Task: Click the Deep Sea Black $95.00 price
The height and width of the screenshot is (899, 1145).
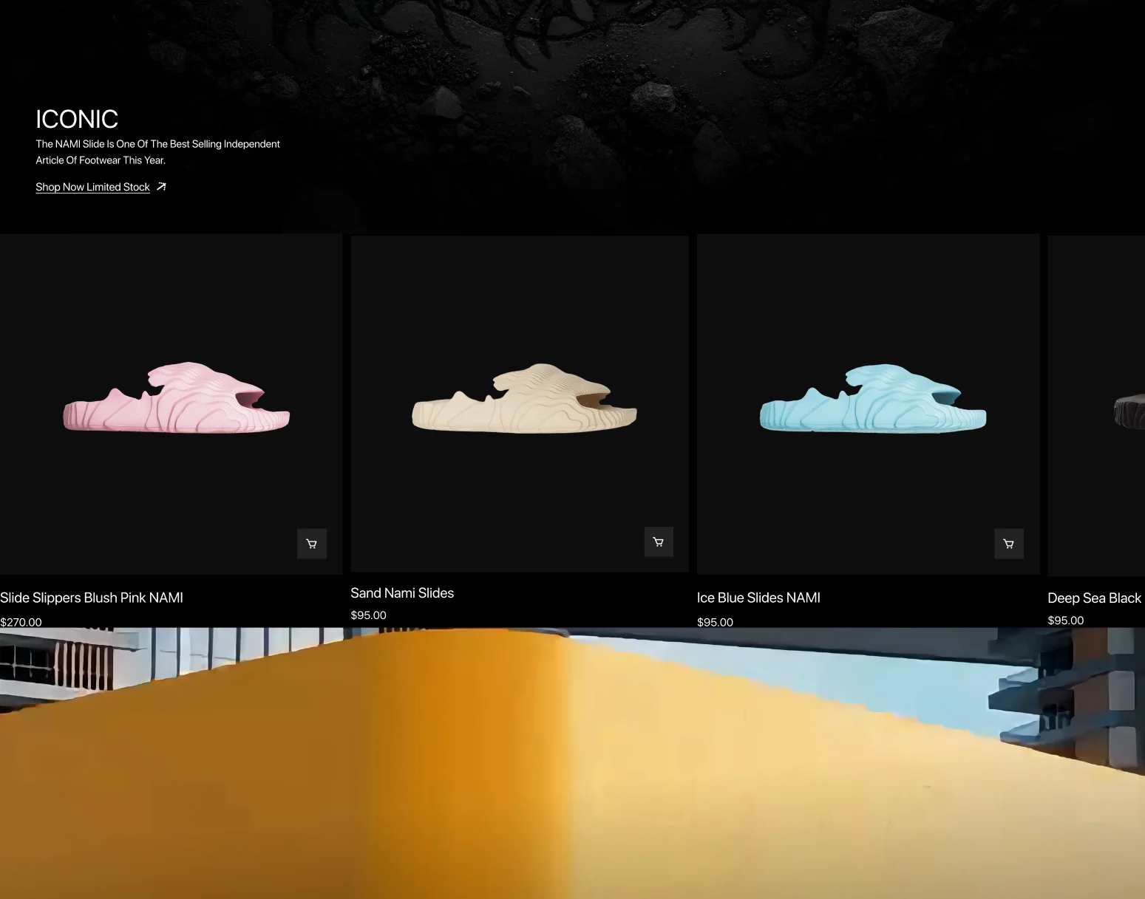Action: (x=1066, y=621)
